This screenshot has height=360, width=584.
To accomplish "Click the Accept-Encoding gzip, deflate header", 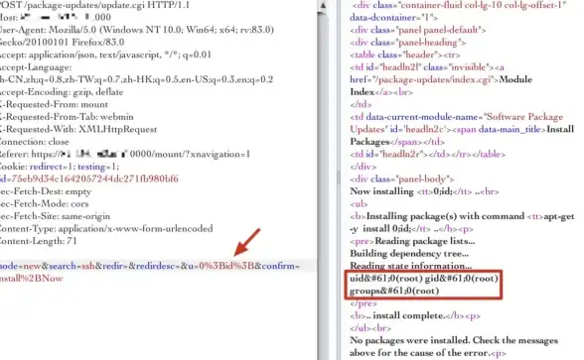I will click(x=62, y=92).
